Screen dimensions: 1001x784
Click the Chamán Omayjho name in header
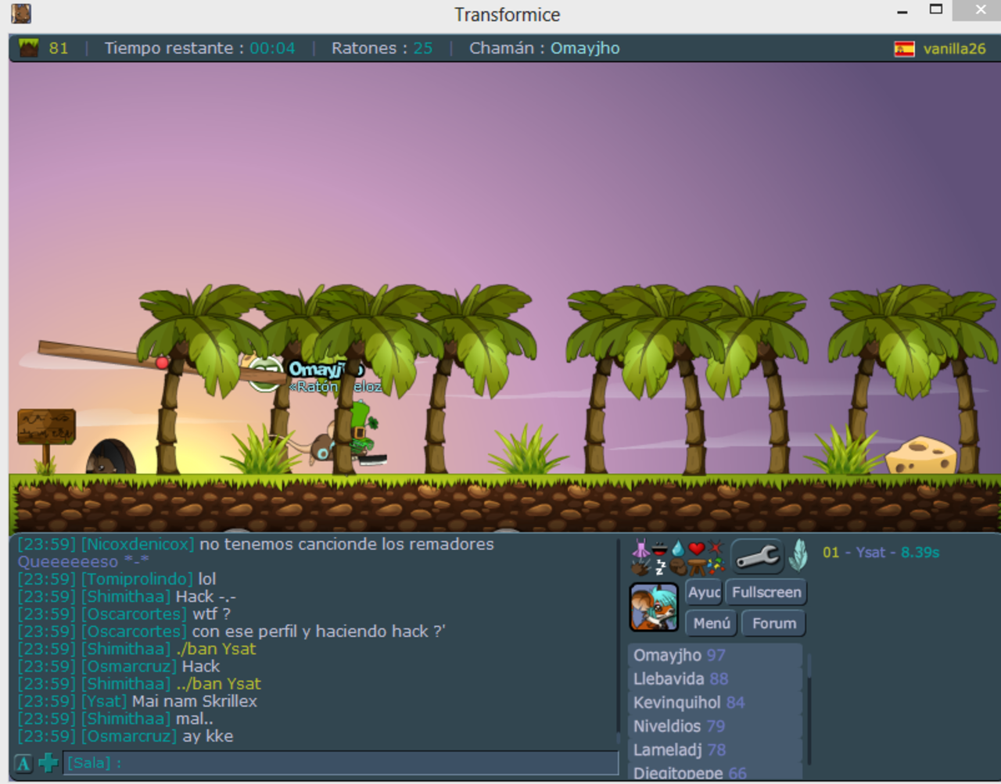pyautogui.click(x=585, y=48)
